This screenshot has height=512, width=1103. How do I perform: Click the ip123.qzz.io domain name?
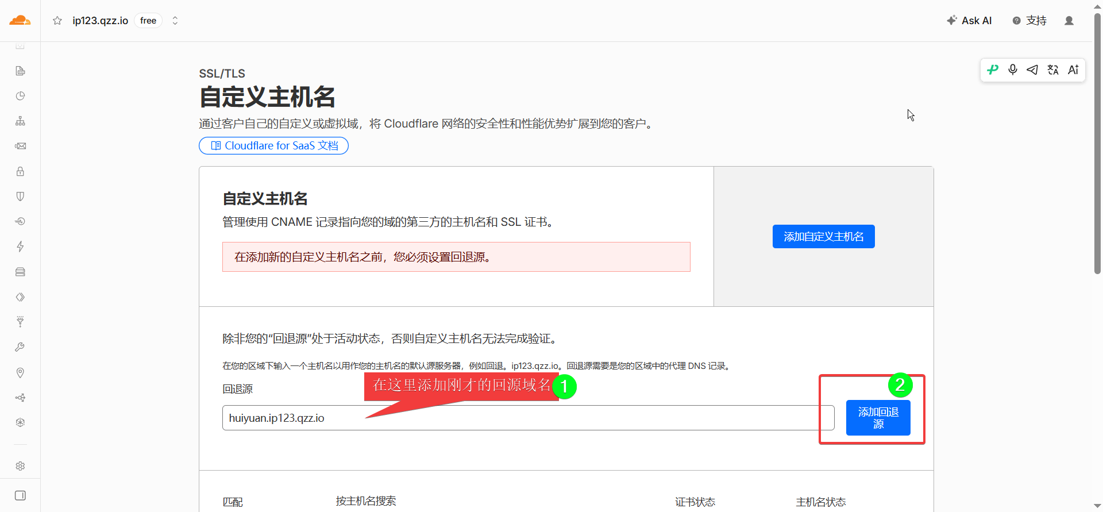pyautogui.click(x=101, y=21)
